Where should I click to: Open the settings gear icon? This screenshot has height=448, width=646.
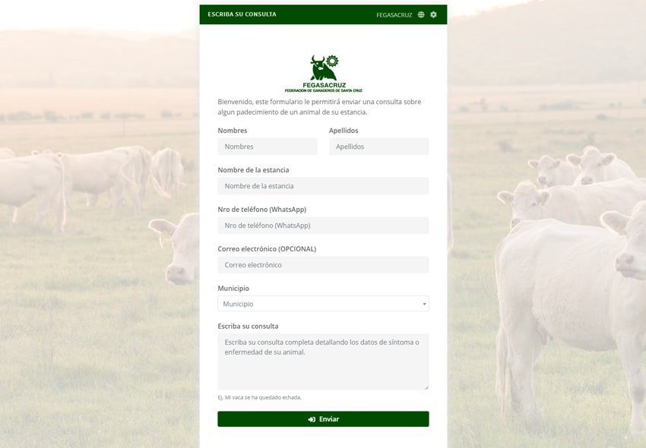(433, 15)
